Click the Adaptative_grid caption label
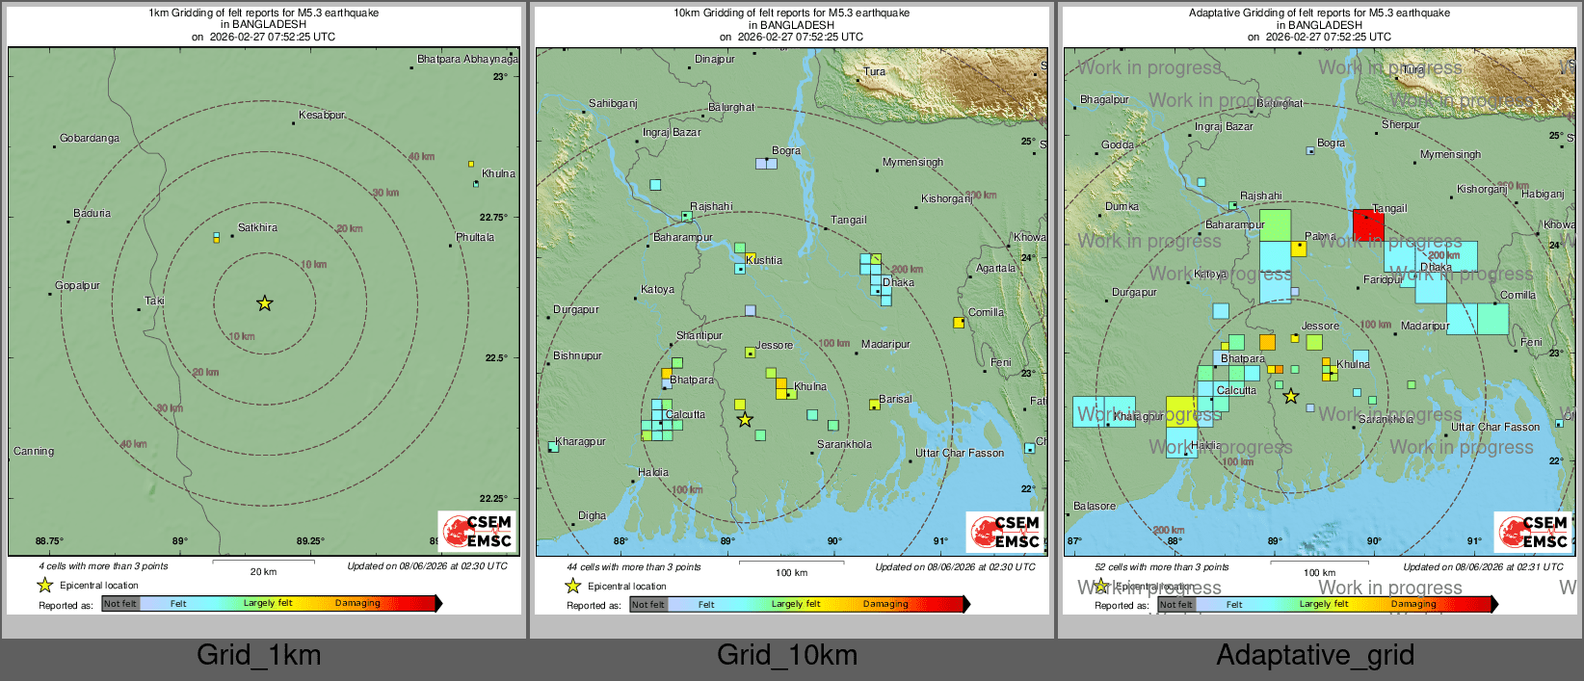 coord(1315,655)
